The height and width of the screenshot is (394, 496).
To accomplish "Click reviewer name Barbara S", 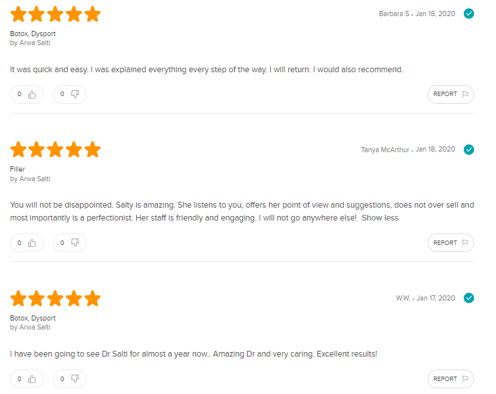I will click(393, 14).
